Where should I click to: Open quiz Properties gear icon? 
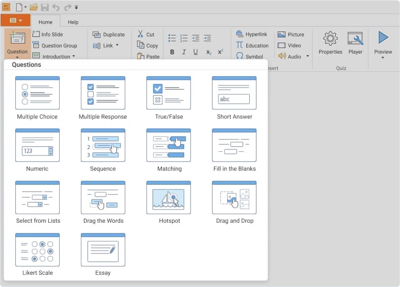click(x=330, y=39)
